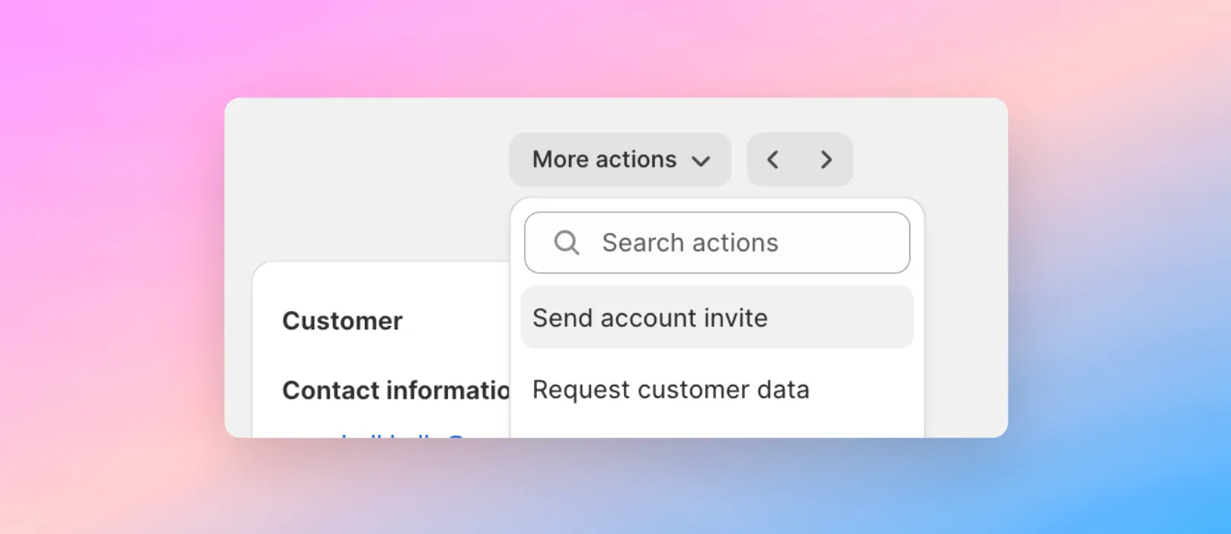Choose Send account invite
The width and height of the screenshot is (1231, 534).
(x=650, y=318)
